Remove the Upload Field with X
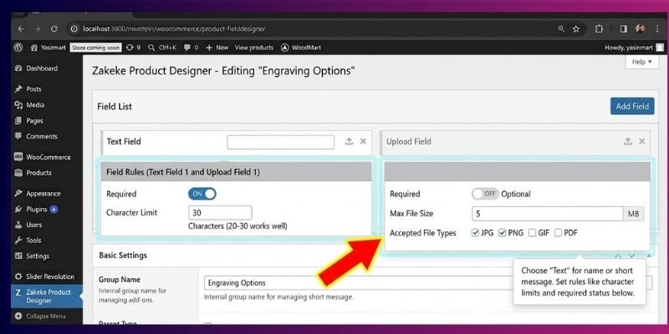Screen dimensions: 669x334 [641, 141]
